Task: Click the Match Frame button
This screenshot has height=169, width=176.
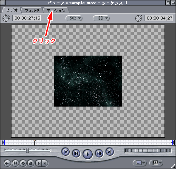Action: pyautogui.click(x=7, y=163)
